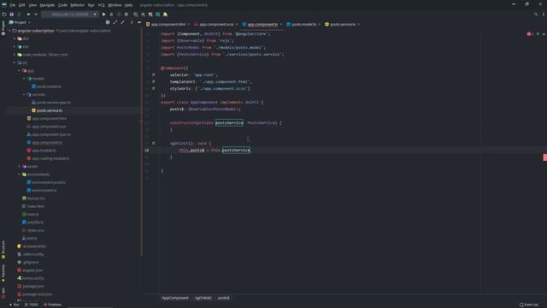
Task: Expand the assets folder
Action: click(20, 167)
